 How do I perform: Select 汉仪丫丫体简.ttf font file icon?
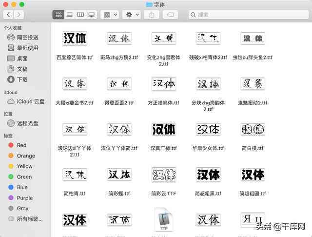click(119, 129)
